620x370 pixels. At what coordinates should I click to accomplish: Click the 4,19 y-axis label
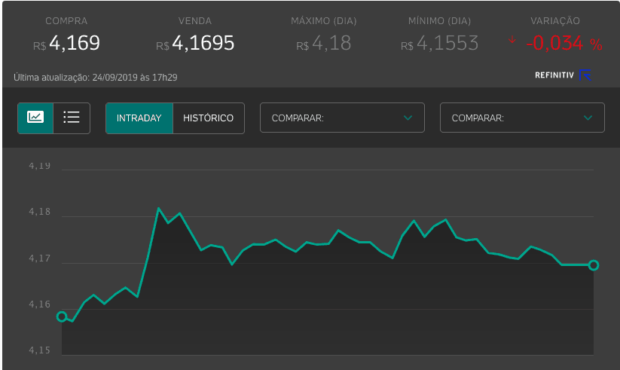pyautogui.click(x=40, y=166)
